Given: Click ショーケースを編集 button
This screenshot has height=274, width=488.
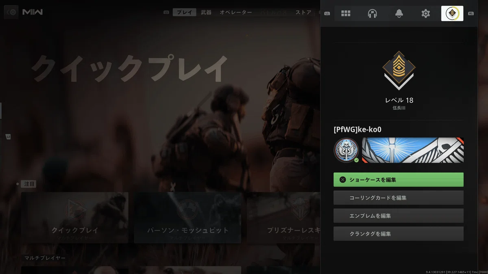Looking at the screenshot, I should (399, 179).
